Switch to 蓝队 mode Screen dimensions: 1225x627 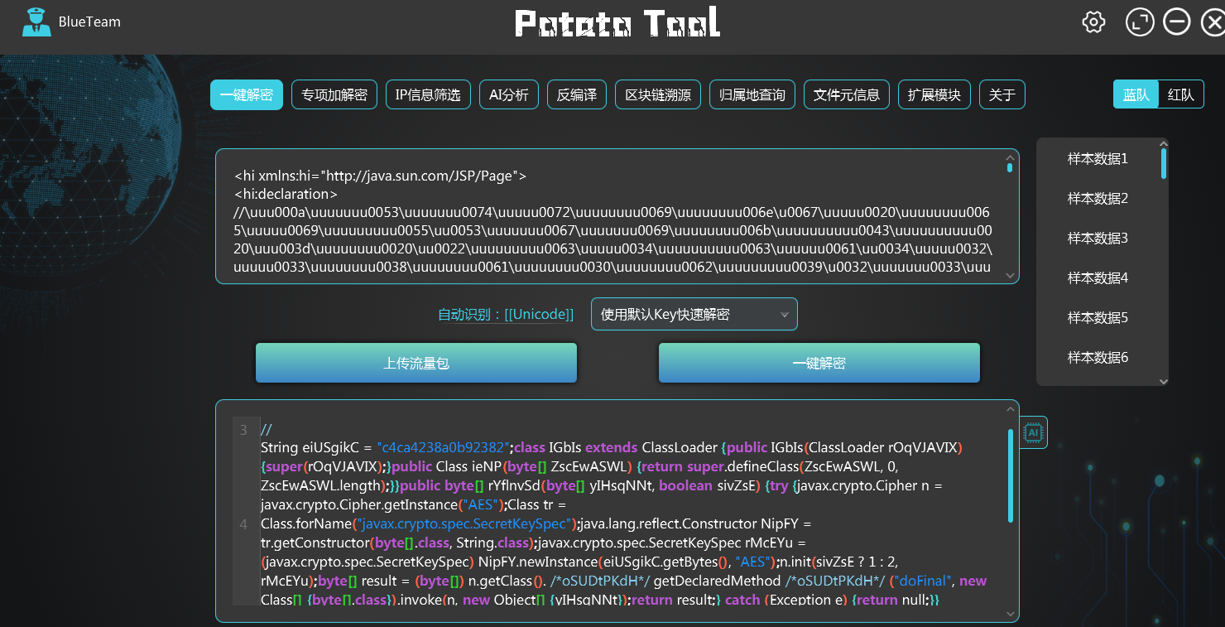point(1136,94)
